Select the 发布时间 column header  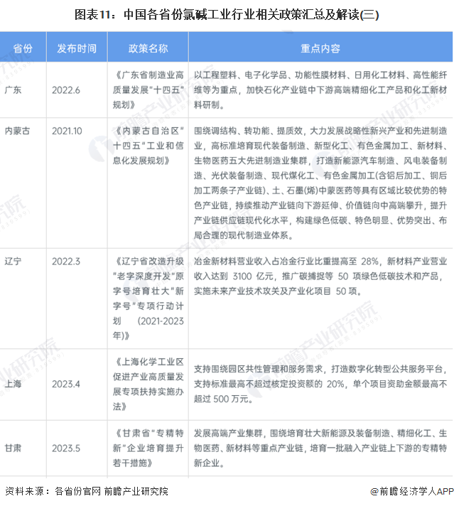tap(77, 48)
